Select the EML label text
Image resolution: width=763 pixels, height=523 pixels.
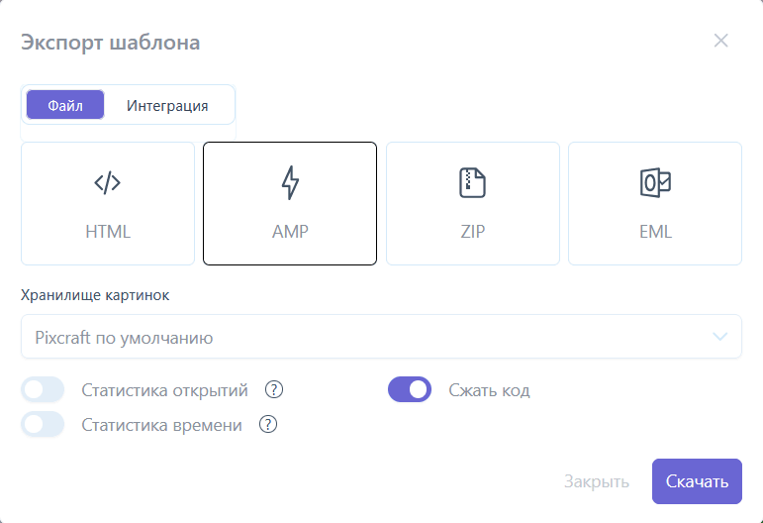point(655,232)
